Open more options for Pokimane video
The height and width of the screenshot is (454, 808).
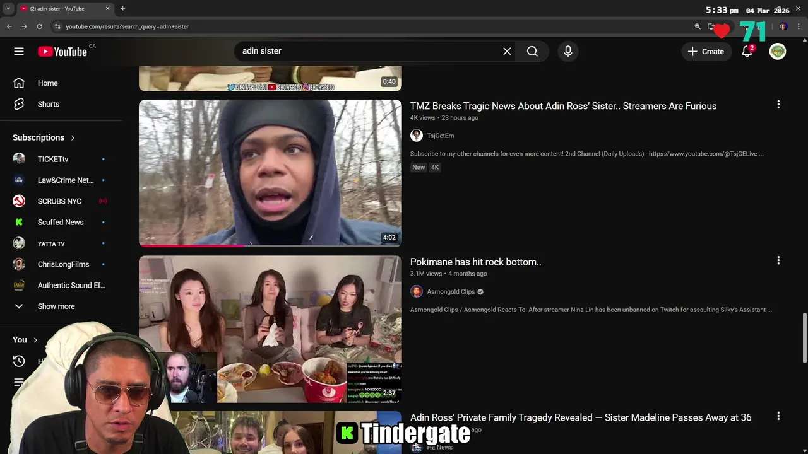(778, 260)
